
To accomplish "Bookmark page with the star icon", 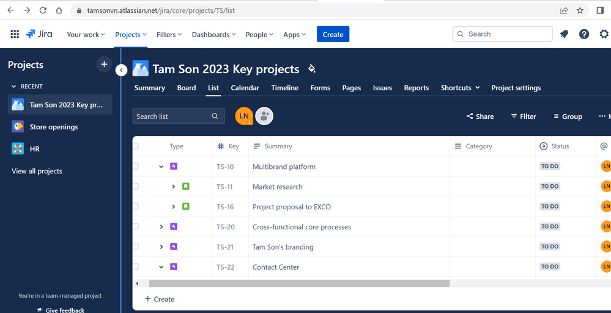I will (x=580, y=10).
